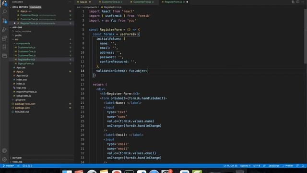Open the editor More Actions ellipsis
Viewport: 307px width, 173px height.
pos(303,2)
